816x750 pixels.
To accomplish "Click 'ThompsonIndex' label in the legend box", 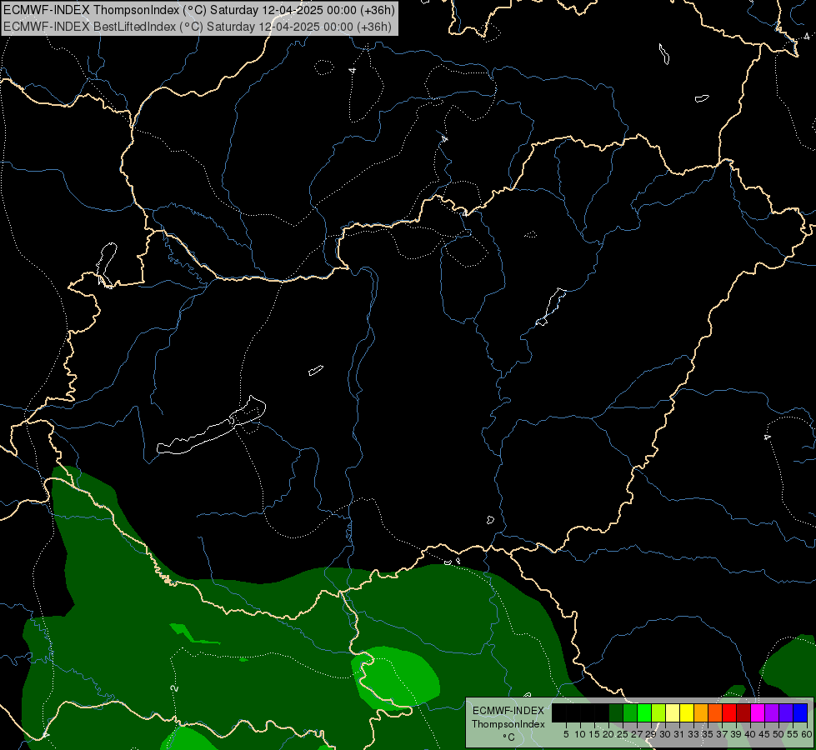I will [508, 724].
